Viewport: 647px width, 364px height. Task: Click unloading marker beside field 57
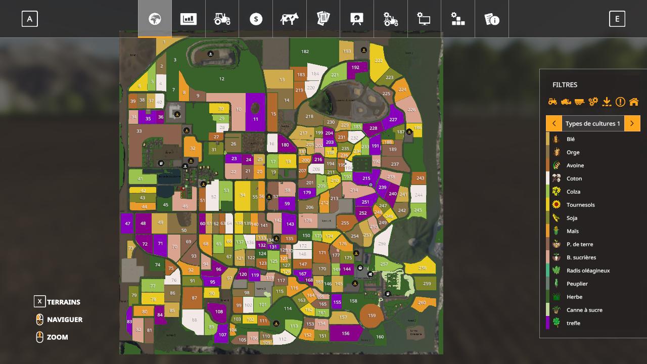(269, 197)
